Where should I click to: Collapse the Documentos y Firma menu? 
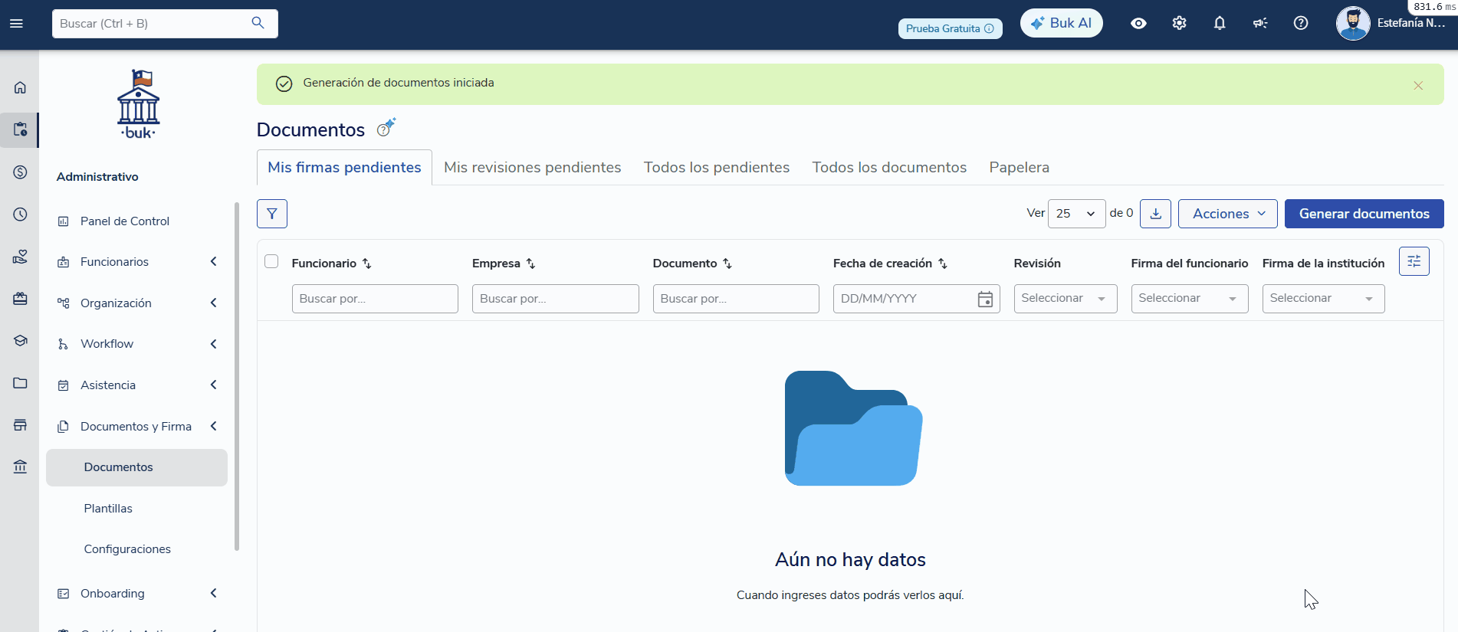[x=137, y=427]
